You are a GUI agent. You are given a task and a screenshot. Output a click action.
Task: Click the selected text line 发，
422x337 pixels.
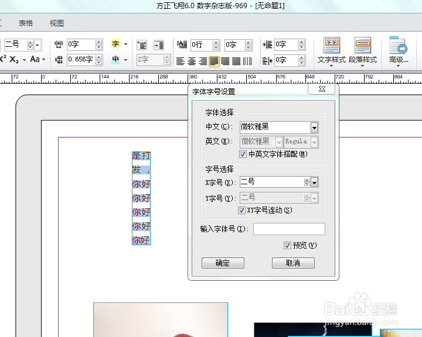click(141, 170)
